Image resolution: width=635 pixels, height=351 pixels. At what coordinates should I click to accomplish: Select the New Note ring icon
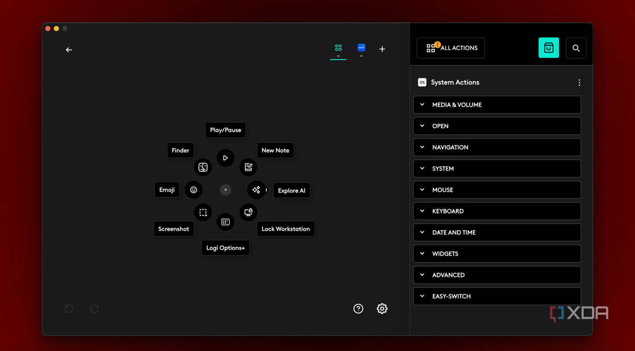coord(248,167)
